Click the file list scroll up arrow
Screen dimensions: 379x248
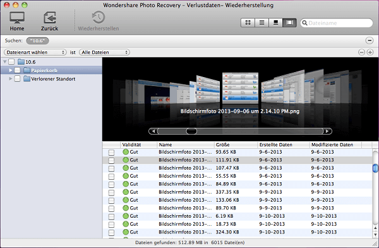point(375,228)
